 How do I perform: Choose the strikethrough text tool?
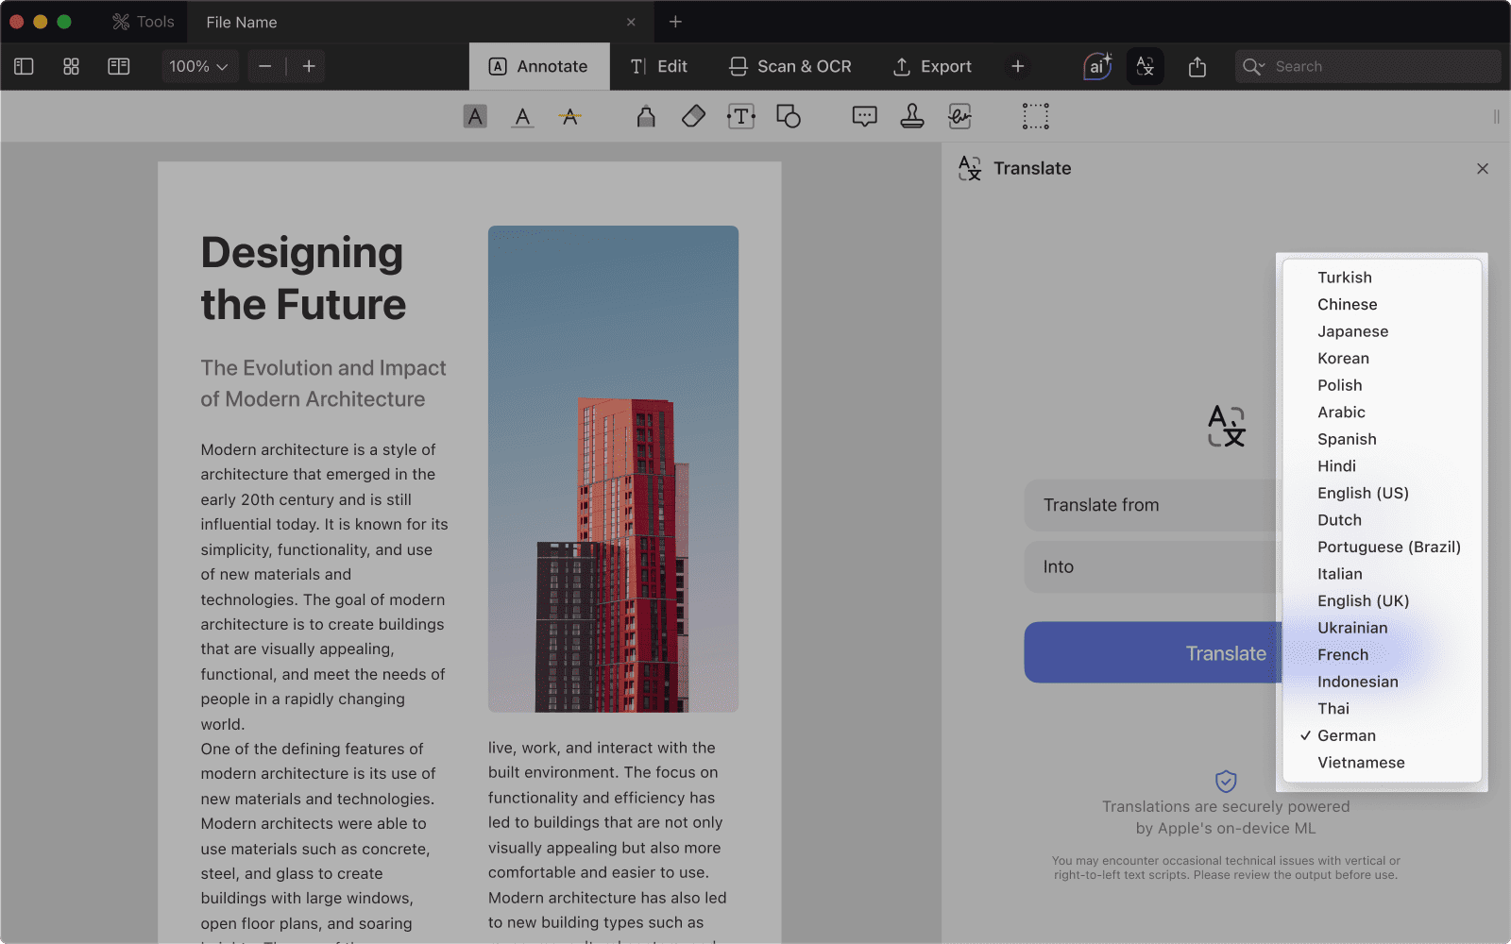tap(569, 116)
